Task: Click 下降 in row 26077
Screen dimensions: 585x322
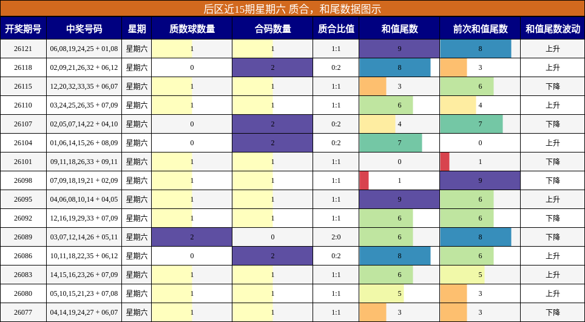Action: click(553, 312)
